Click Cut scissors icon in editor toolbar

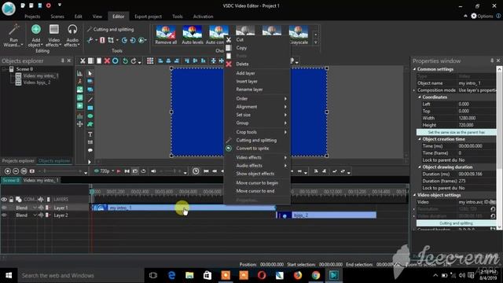pos(83,61)
